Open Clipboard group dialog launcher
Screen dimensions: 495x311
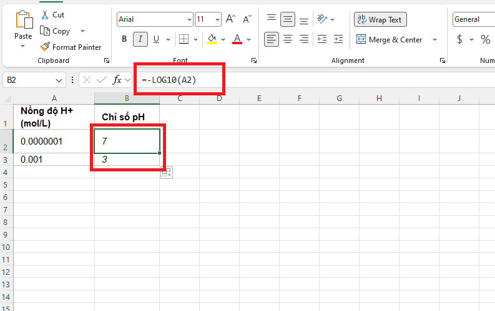pyautogui.click(x=107, y=60)
